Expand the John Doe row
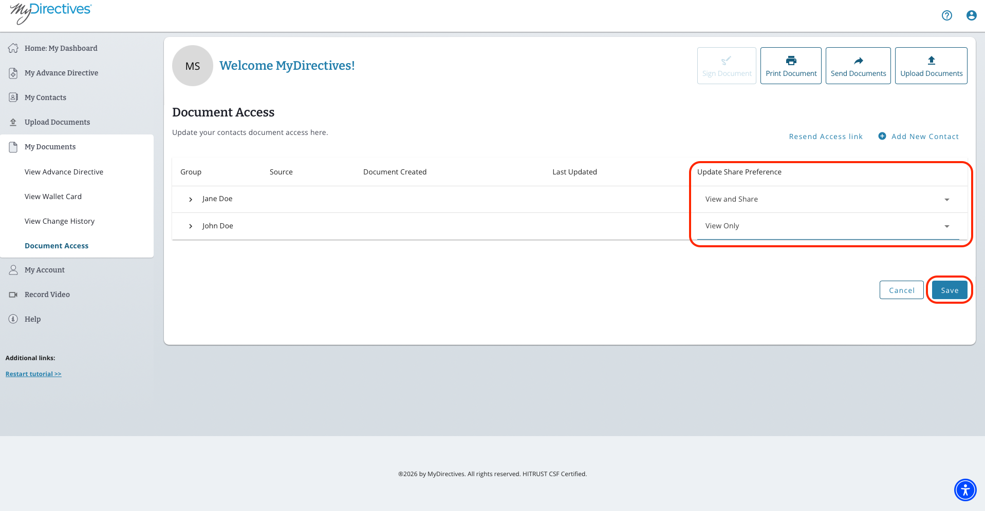Image resolution: width=985 pixels, height=511 pixels. [x=191, y=226]
